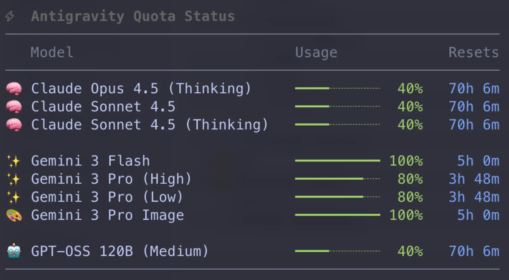Click the 40% value on the Claude Sonnet 4.5 row
Image resolution: width=509 pixels, height=280 pixels.
point(410,107)
